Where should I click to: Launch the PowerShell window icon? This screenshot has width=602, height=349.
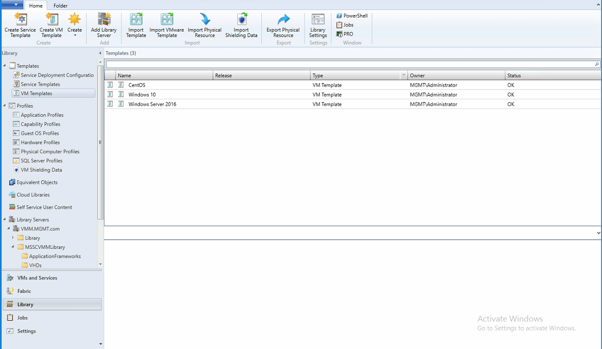pyautogui.click(x=351, y=16)
